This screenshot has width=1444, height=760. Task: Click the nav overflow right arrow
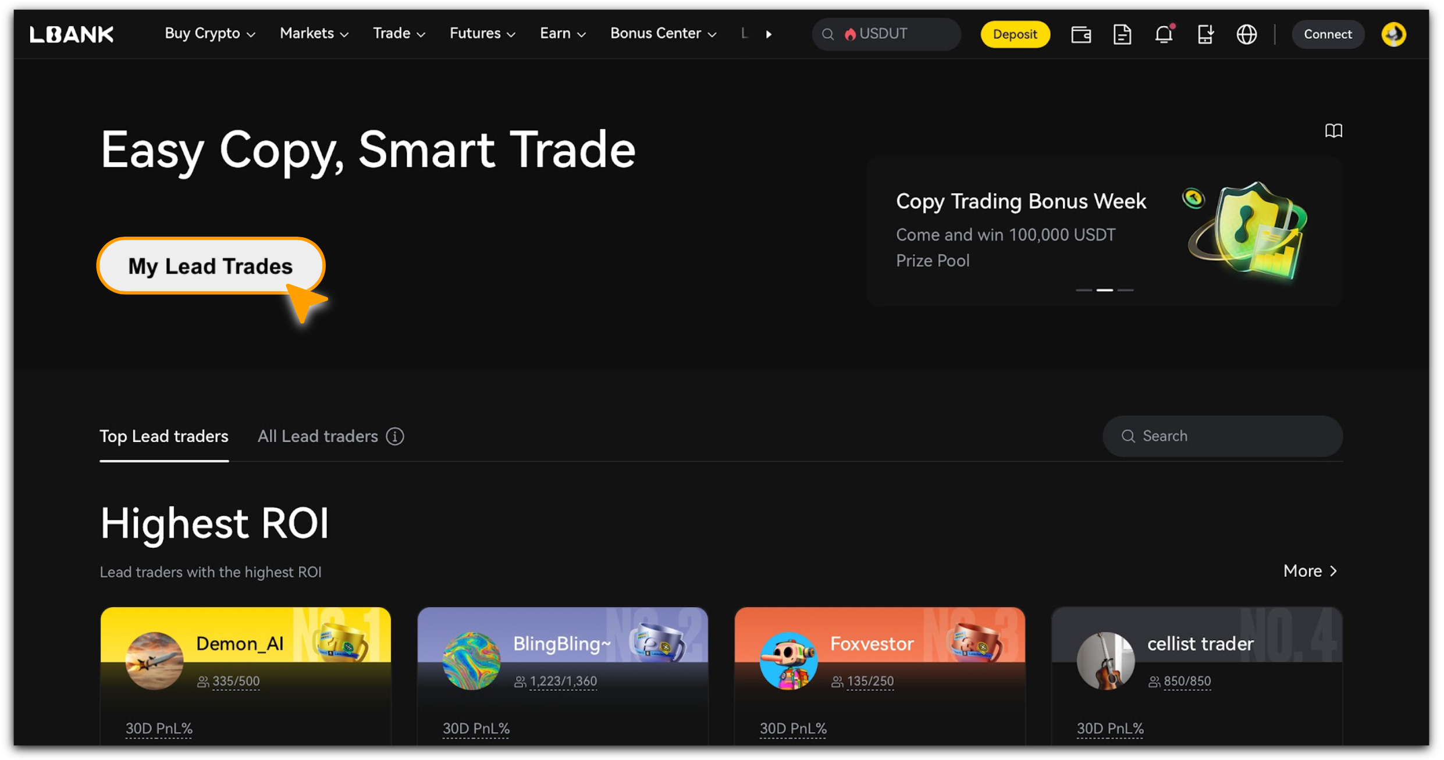769,34
